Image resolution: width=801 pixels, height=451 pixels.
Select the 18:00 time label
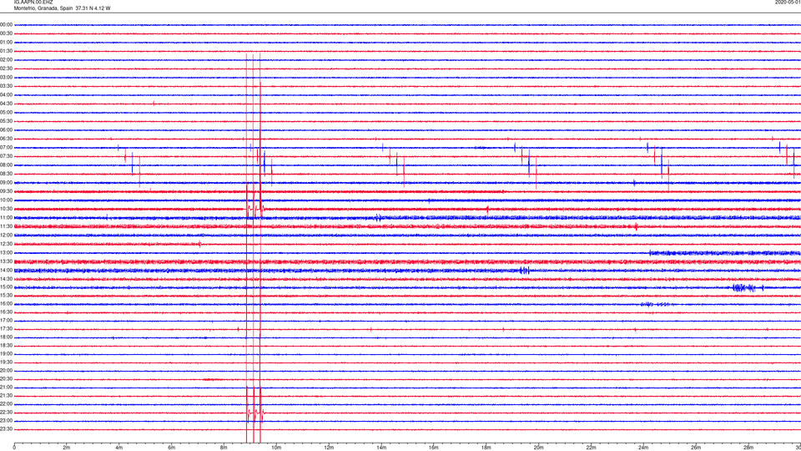(x=6, y=337)
